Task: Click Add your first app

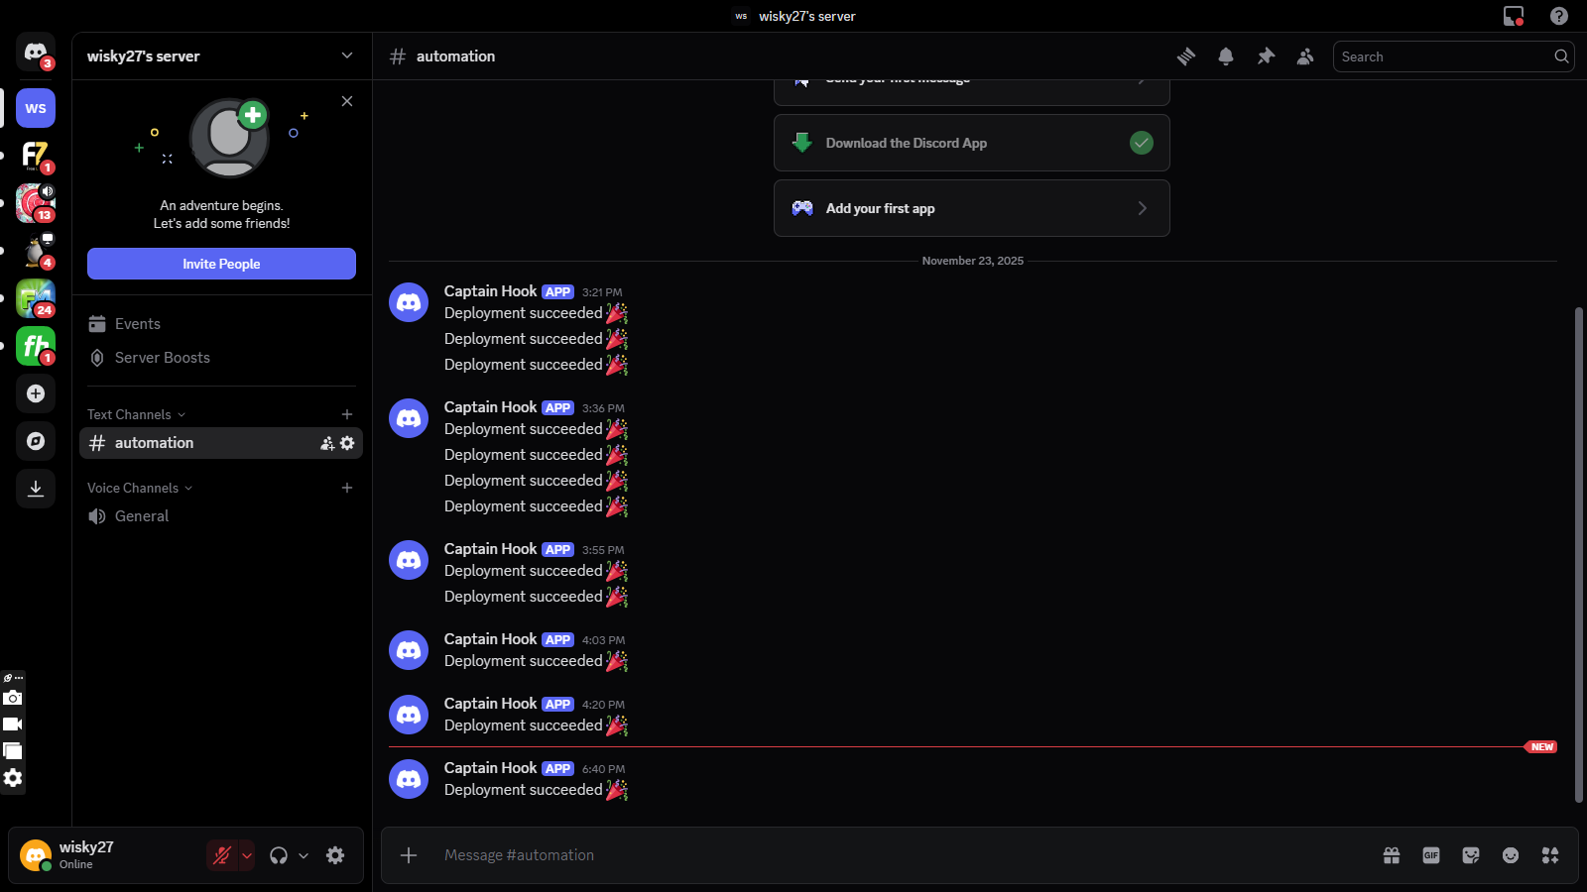Action: 971,208
